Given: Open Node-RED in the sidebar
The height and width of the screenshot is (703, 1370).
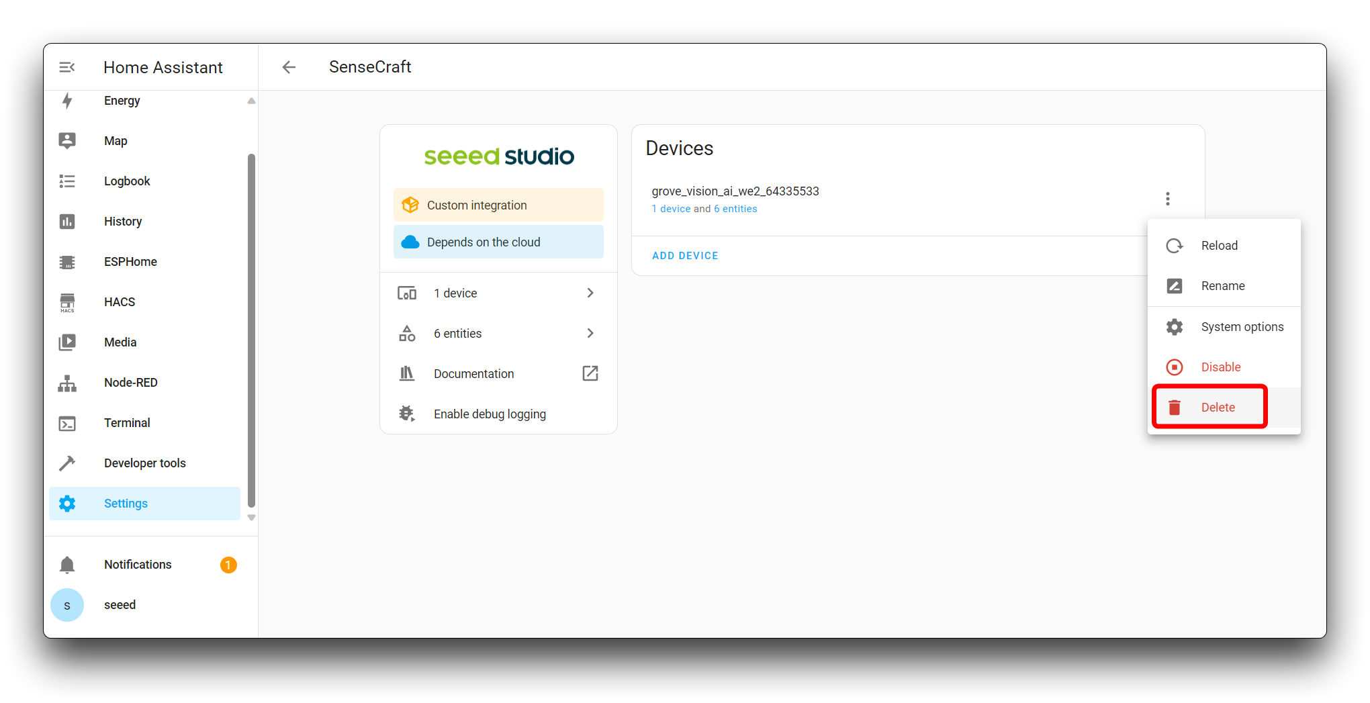Looking at the screenshot, I should 144,383.
